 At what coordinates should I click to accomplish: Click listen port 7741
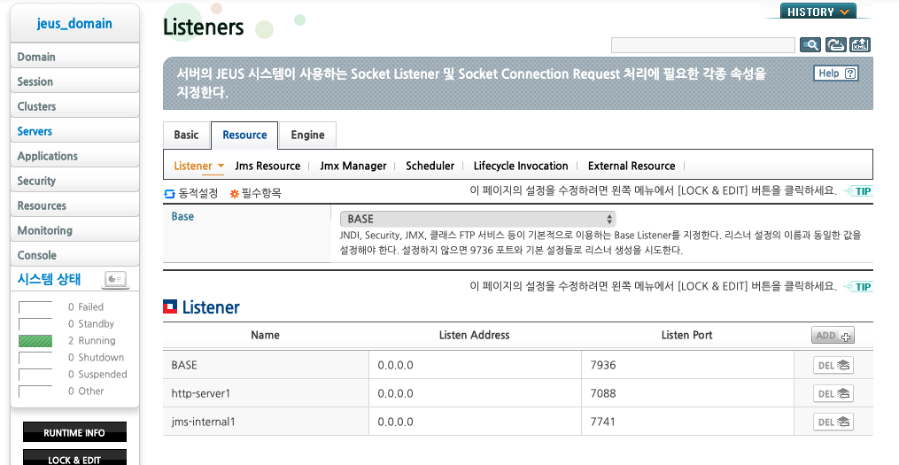click(x=603, y=422)
